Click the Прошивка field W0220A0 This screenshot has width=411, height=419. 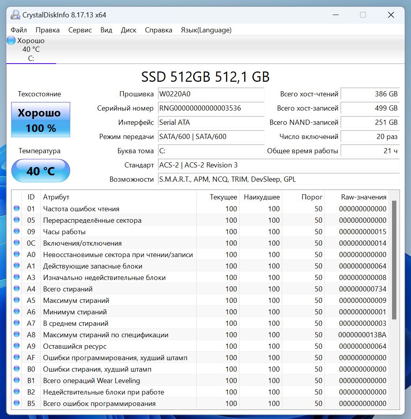click(211, 94)
